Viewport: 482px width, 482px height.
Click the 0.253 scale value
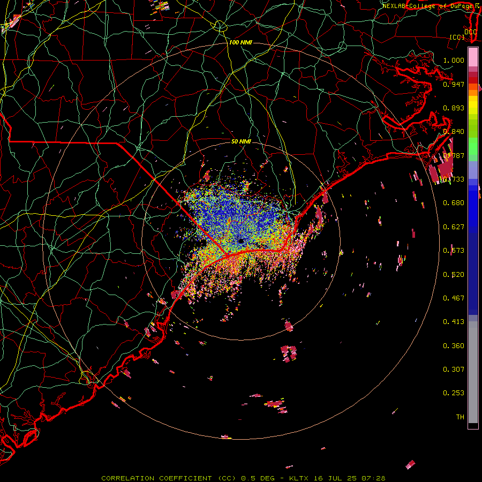pyautogui.click(x=454, y=393)
